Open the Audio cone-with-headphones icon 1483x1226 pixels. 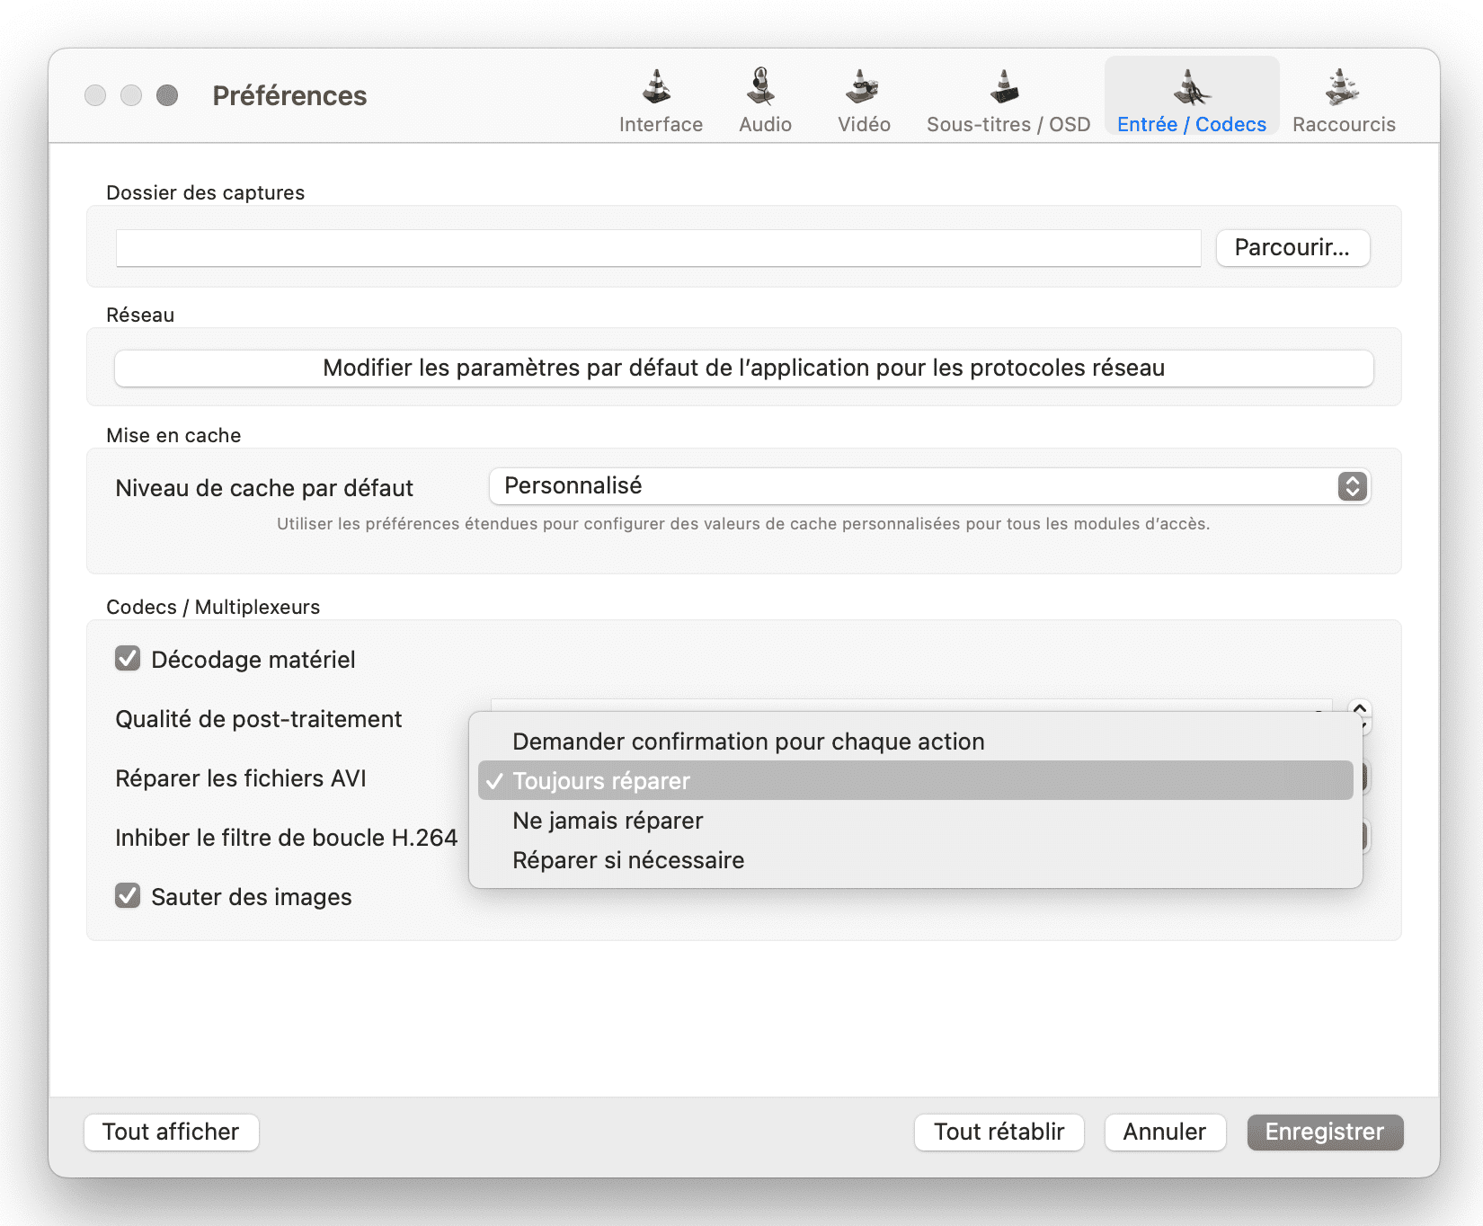(x=761, y=86)
